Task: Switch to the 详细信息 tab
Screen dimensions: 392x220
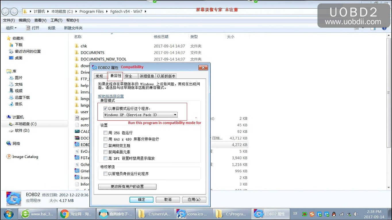Action: [x=147, y=76]
